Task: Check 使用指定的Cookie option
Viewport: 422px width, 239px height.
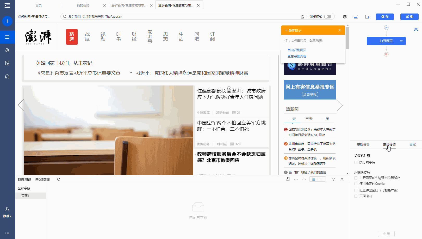Action: [356, 184]
